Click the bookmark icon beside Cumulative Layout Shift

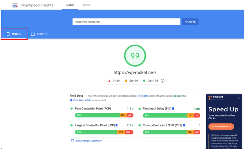tap(184, 125)
